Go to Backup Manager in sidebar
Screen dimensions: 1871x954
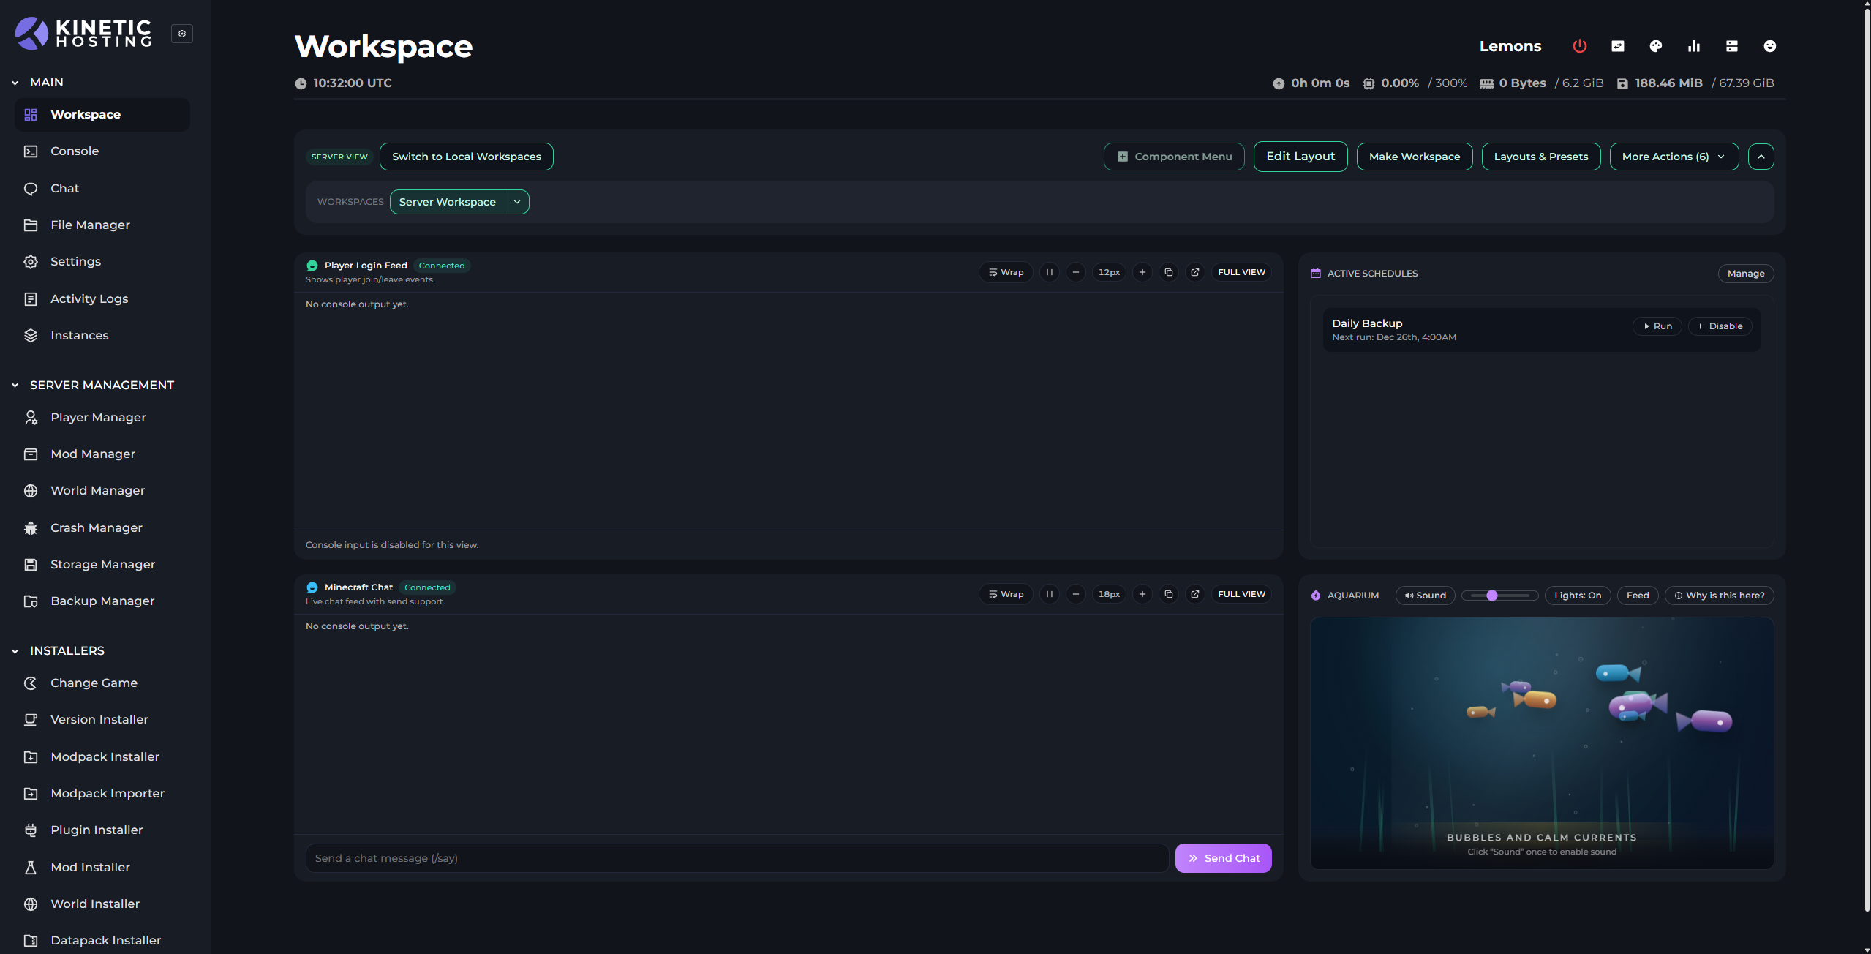tap(102, 601)
